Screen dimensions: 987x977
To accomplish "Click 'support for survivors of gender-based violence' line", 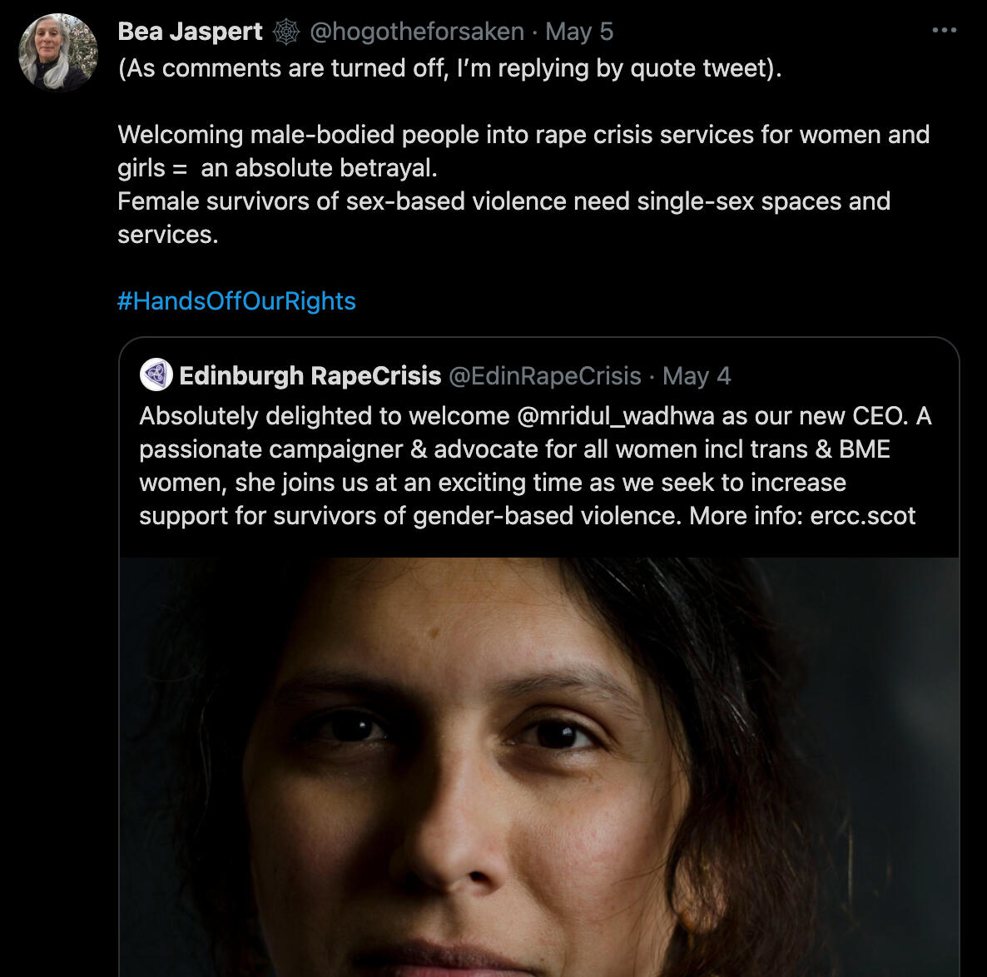I will tap(408, 516).
